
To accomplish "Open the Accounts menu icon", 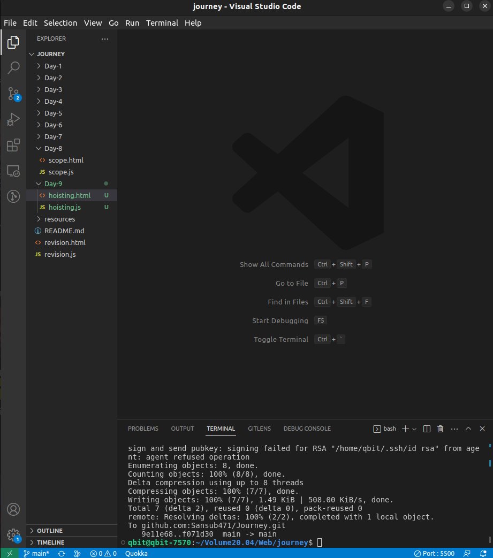I will [x=13, y=509].
